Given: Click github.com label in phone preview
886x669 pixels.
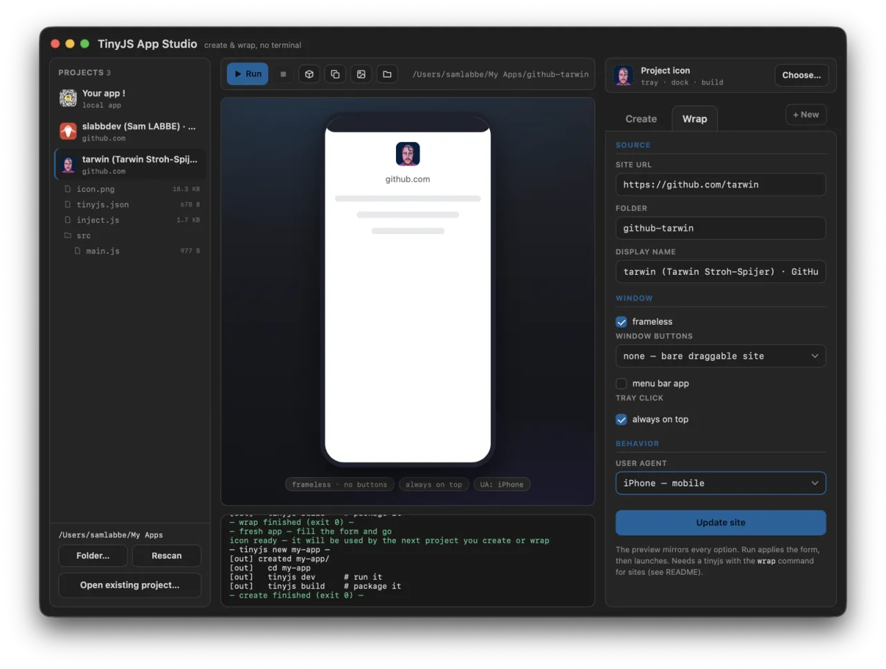Looking at the screenshot, I should (408, 179).
